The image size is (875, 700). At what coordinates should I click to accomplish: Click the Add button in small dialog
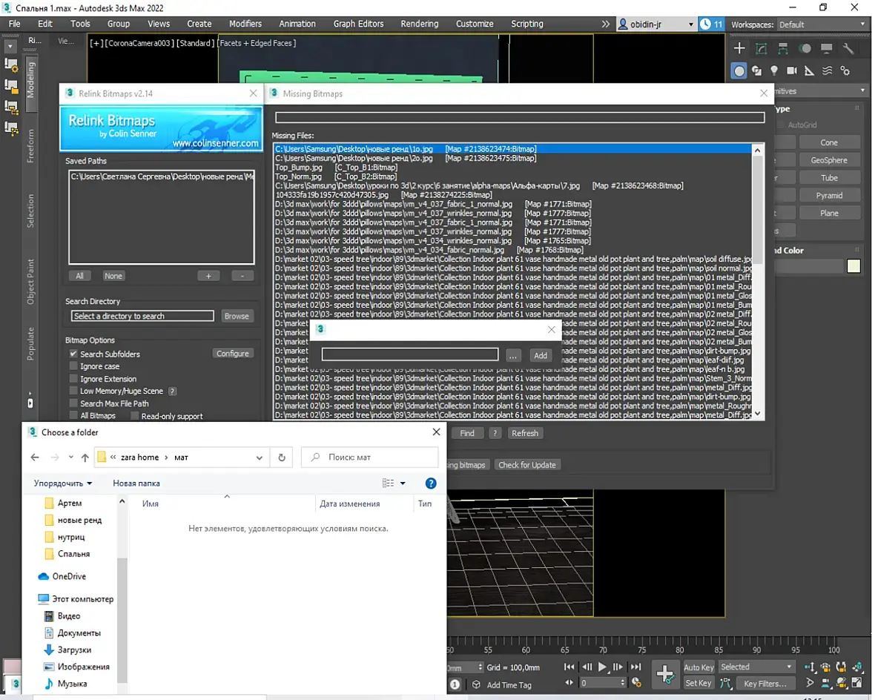pos(540,356)
